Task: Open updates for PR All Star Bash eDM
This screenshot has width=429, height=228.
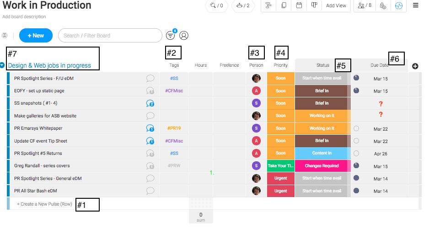Action: click(x=150, y=191)
